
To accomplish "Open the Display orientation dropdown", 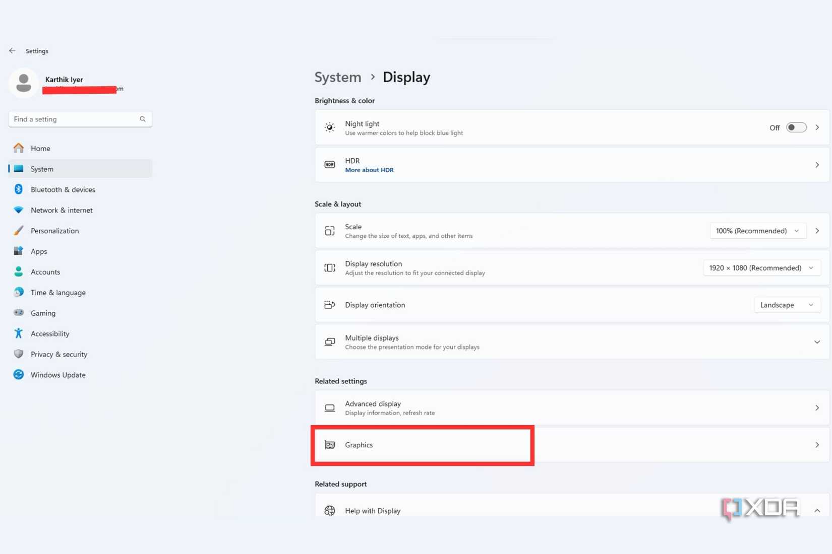I will point(787,305).
